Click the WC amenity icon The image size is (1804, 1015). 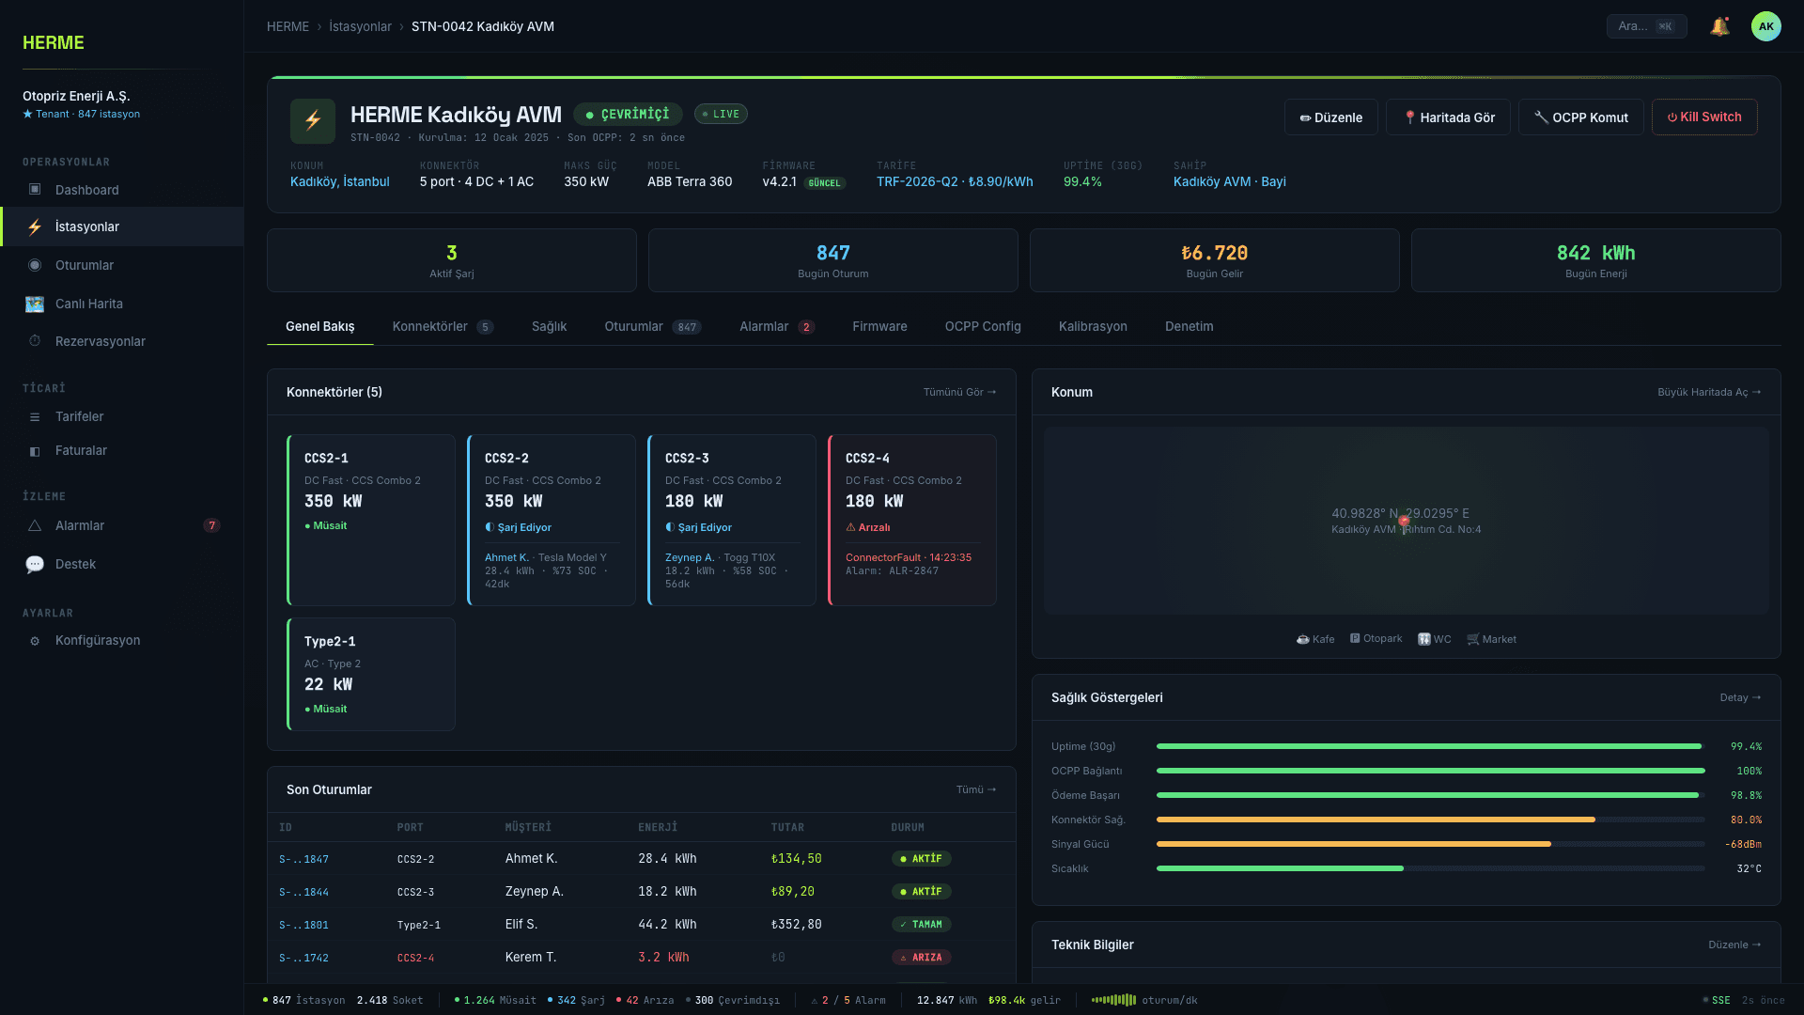1424,639
